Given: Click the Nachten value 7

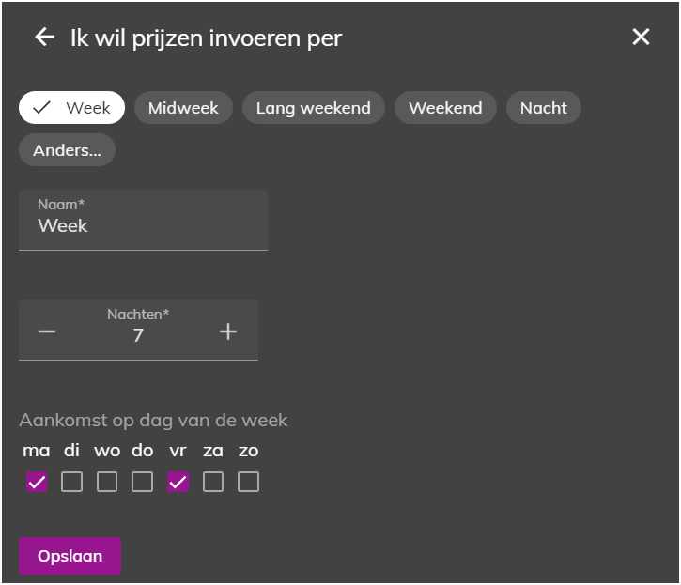Looking at the screenshot, I should pos(138,335).
